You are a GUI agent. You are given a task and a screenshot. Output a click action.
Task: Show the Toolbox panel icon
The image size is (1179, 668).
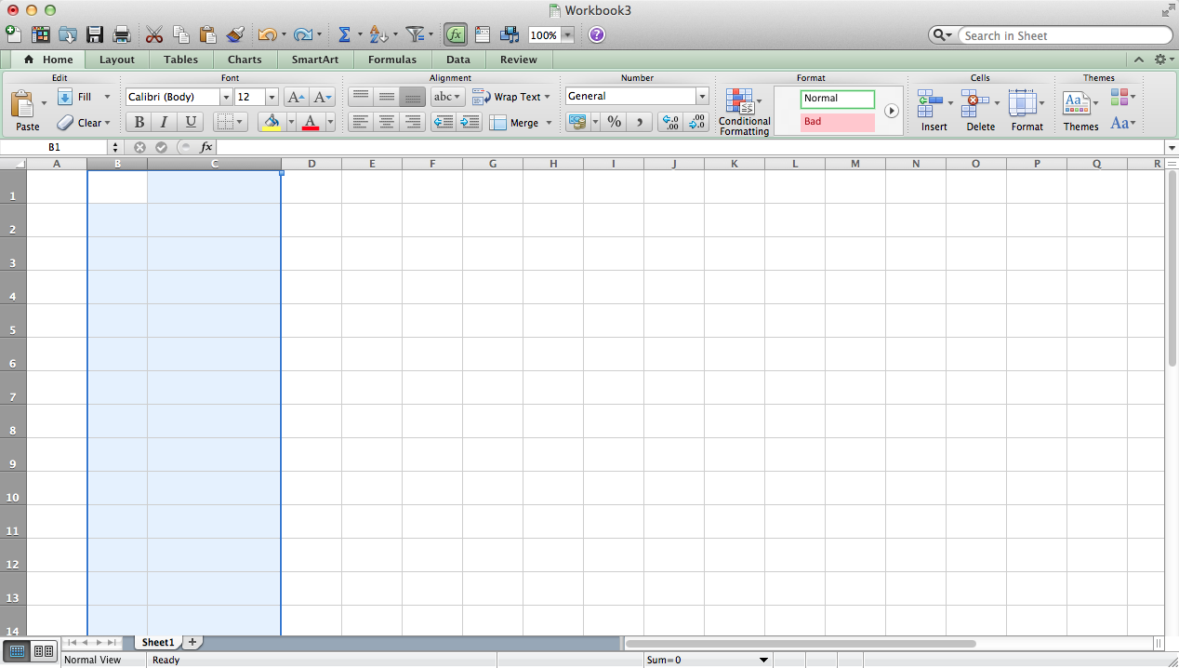coord(482,34)
